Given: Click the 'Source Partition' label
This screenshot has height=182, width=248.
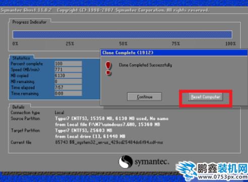Looking at the screenshot, I should [x=25, y=118].
